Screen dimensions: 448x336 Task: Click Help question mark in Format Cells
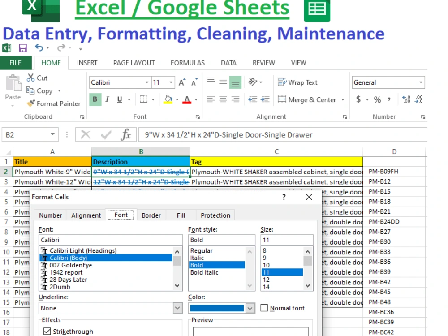tap(284, 197)
